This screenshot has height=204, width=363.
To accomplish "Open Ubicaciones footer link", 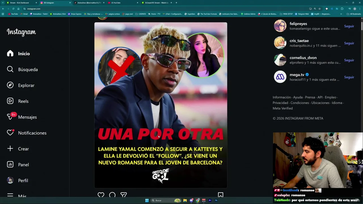I will tap(320, 103).
